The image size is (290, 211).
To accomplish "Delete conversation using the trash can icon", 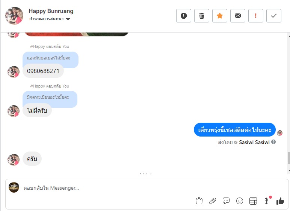I will click(202, 16).
